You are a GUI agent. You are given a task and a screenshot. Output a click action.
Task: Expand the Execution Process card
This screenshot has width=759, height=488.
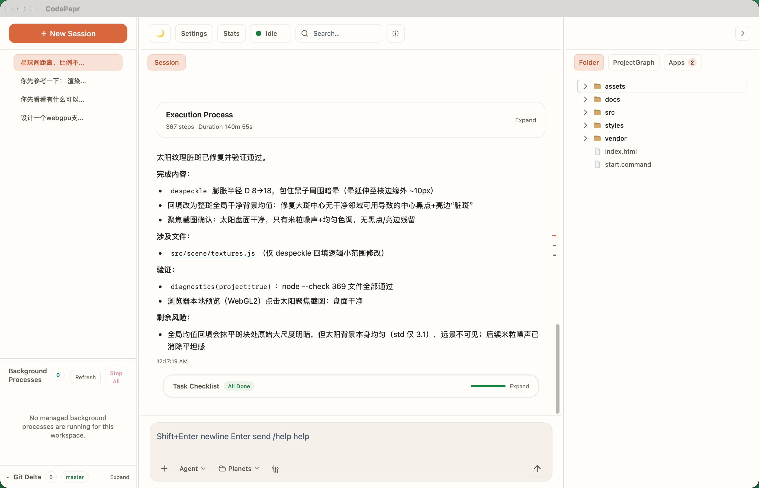pyautogui.click(x=525, y=120)
